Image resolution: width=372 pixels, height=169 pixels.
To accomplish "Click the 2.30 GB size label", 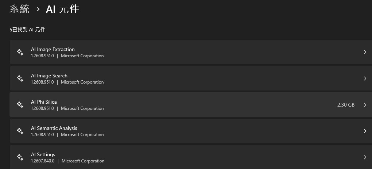I will pyautogui.click(x=346, y=105).
